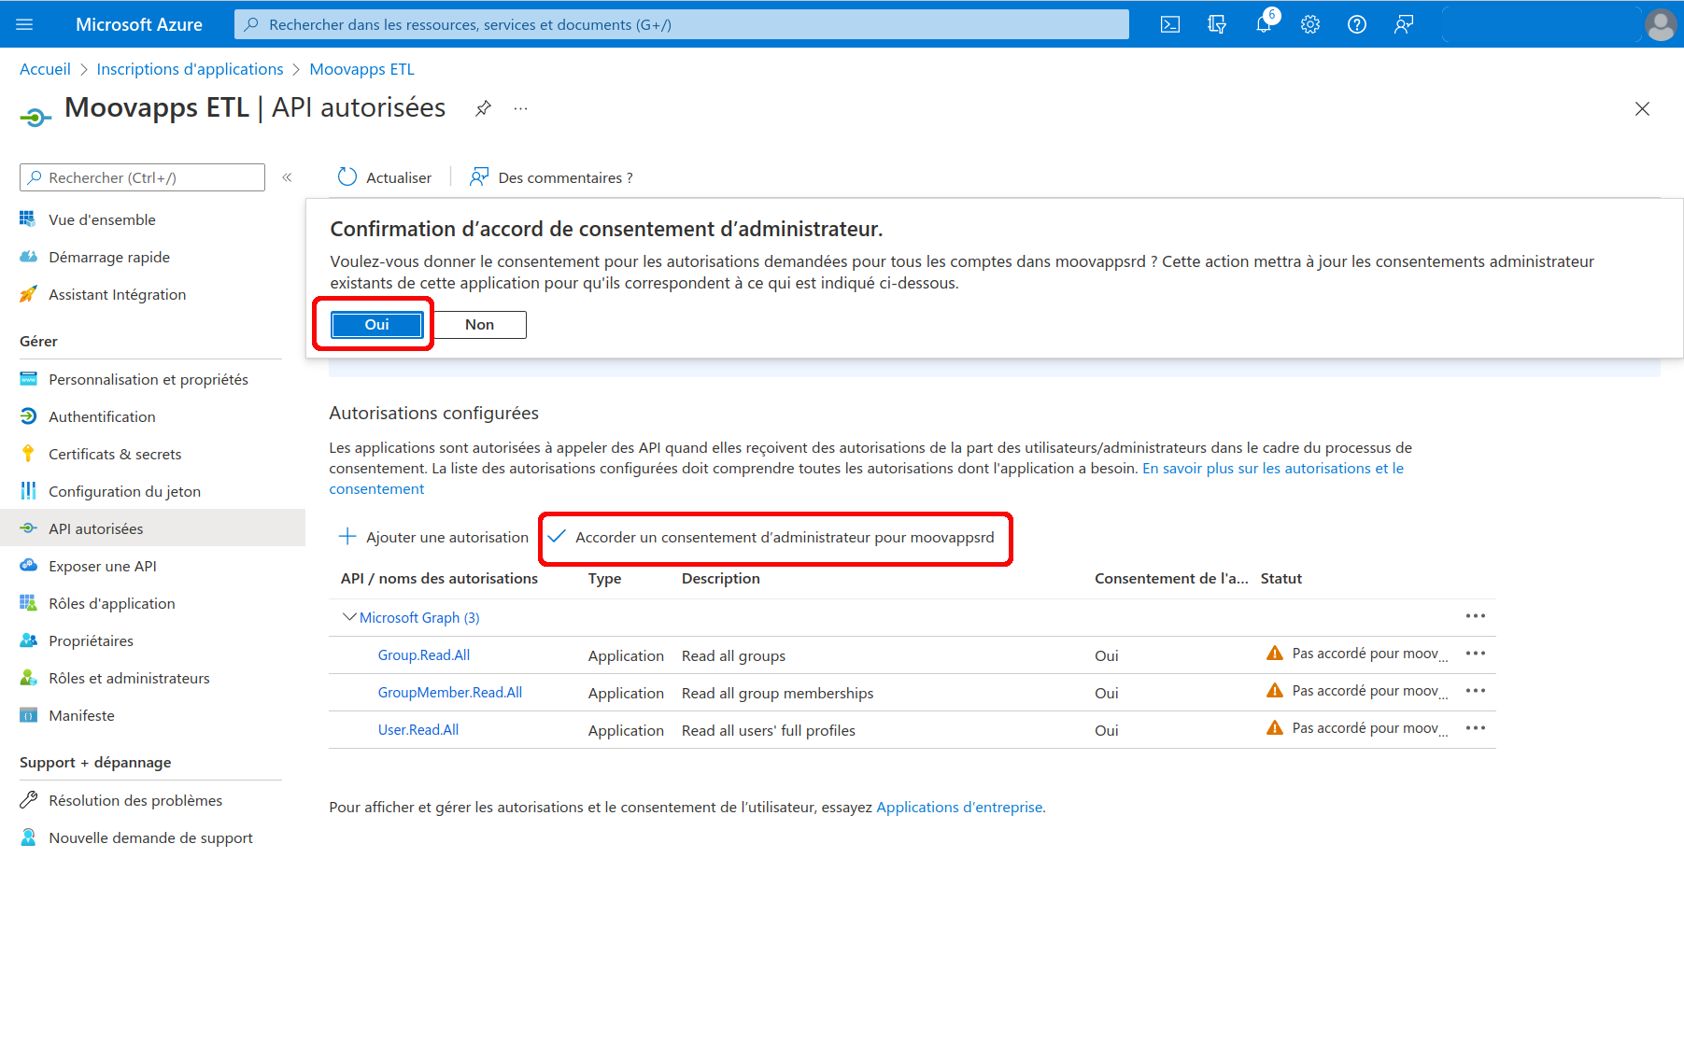Image resolution: width=1684 pixels, height=1055 pixels.
Task: Open GroupMember.Read.All permission link
Action: coord(450,693)
